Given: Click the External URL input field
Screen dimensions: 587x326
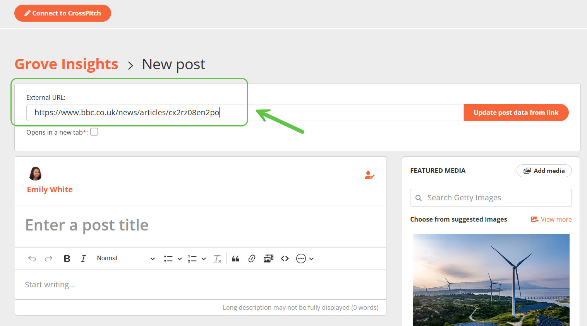Looking at the screenshot, I should click(x=245, y=113).
